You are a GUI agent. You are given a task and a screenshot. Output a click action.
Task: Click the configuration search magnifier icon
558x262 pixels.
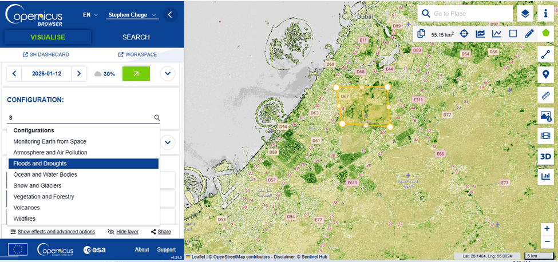[x=157, y=118]
